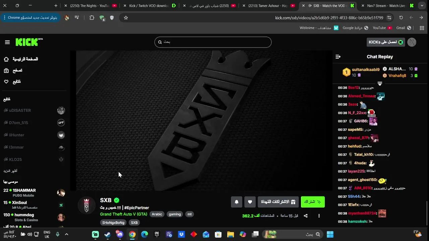Open Steam from the taskbar
The height and width of the screenshot is (241, 429).
[108, 234]
